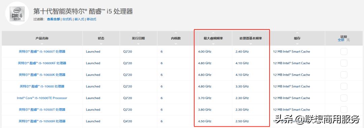The height and width of the screenshot is (128, 364).
Task: Check compare box for i5-10600 row
Action: pos(344,86)
